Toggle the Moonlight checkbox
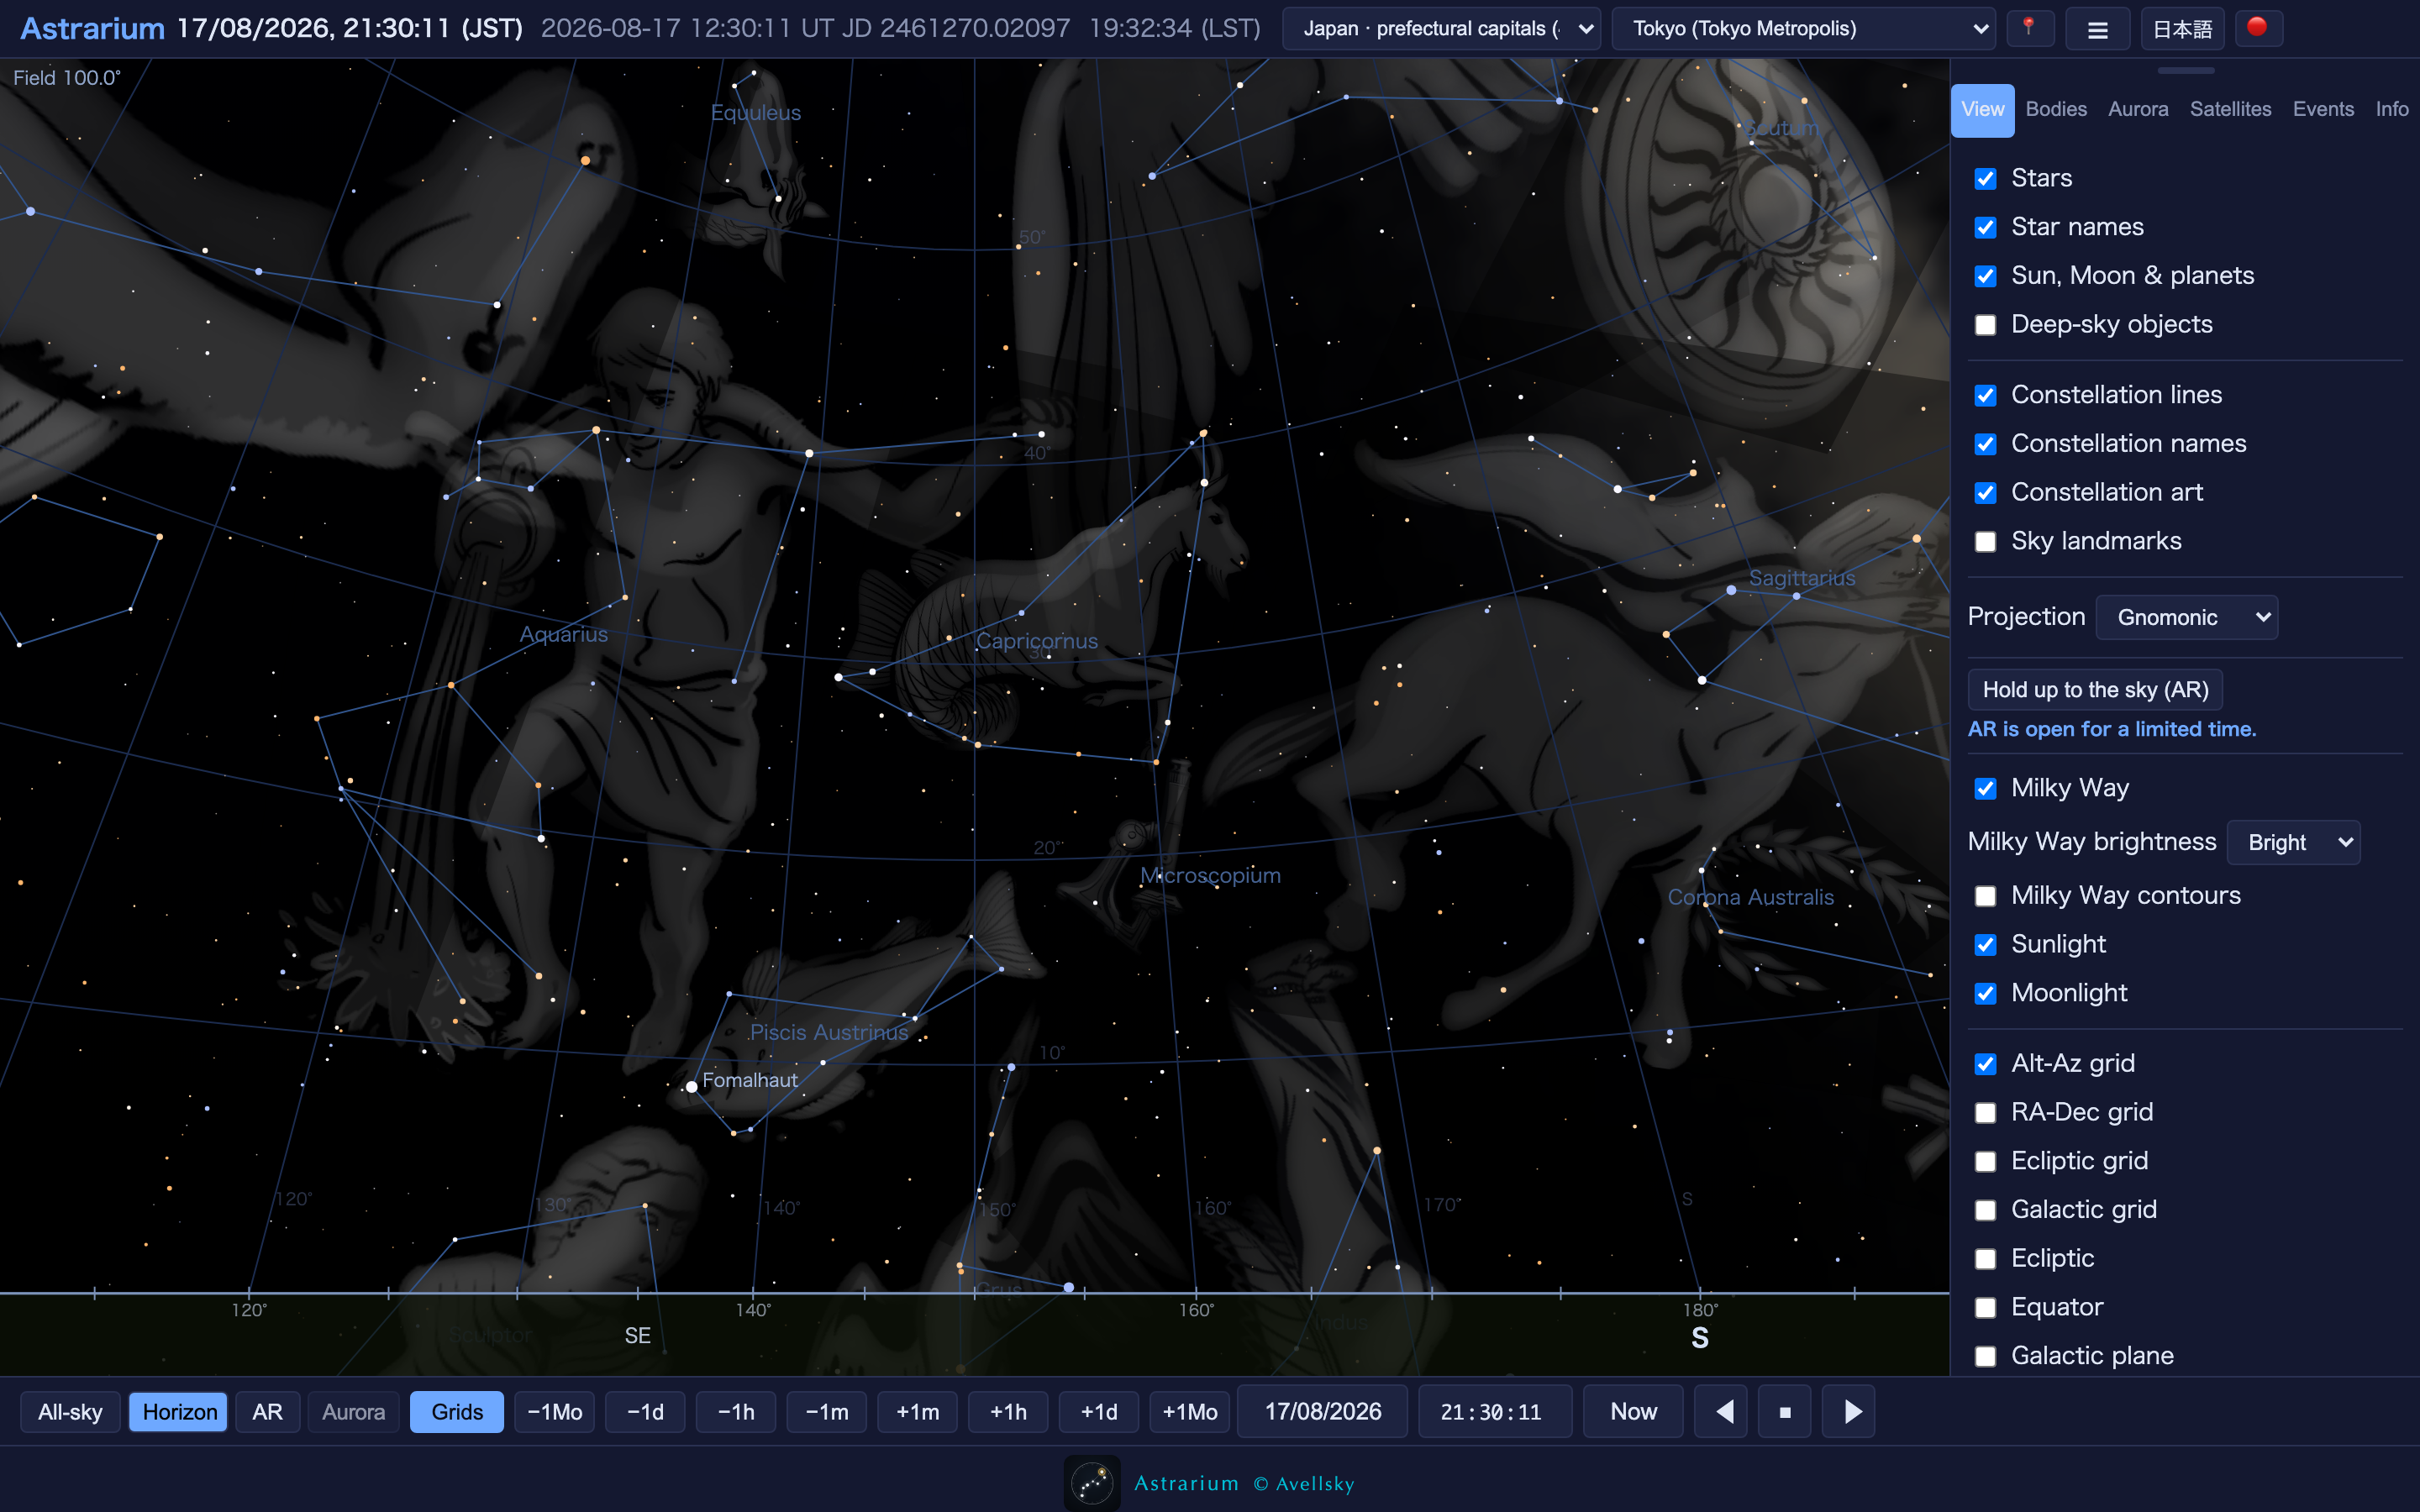Image resolution: width=2420 pixels, height=1512 pixels. 1985,994
